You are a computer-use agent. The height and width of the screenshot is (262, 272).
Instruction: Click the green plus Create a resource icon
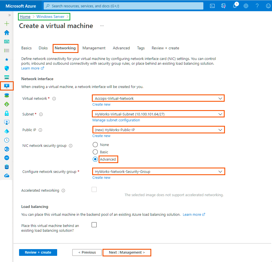[7, 24]
